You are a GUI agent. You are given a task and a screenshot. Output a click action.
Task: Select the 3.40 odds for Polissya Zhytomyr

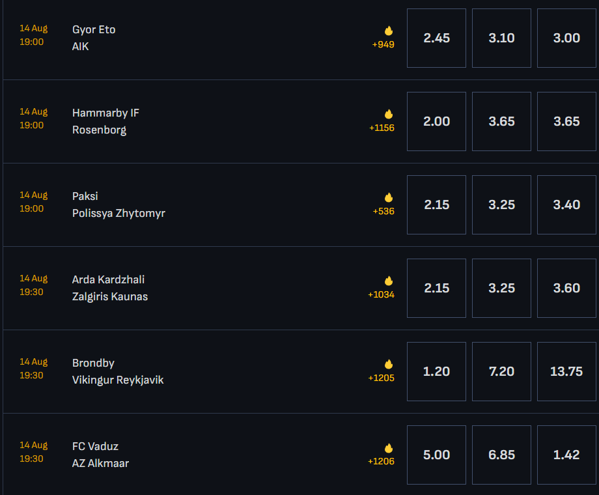pyautogui.click(x=566, y=205)
